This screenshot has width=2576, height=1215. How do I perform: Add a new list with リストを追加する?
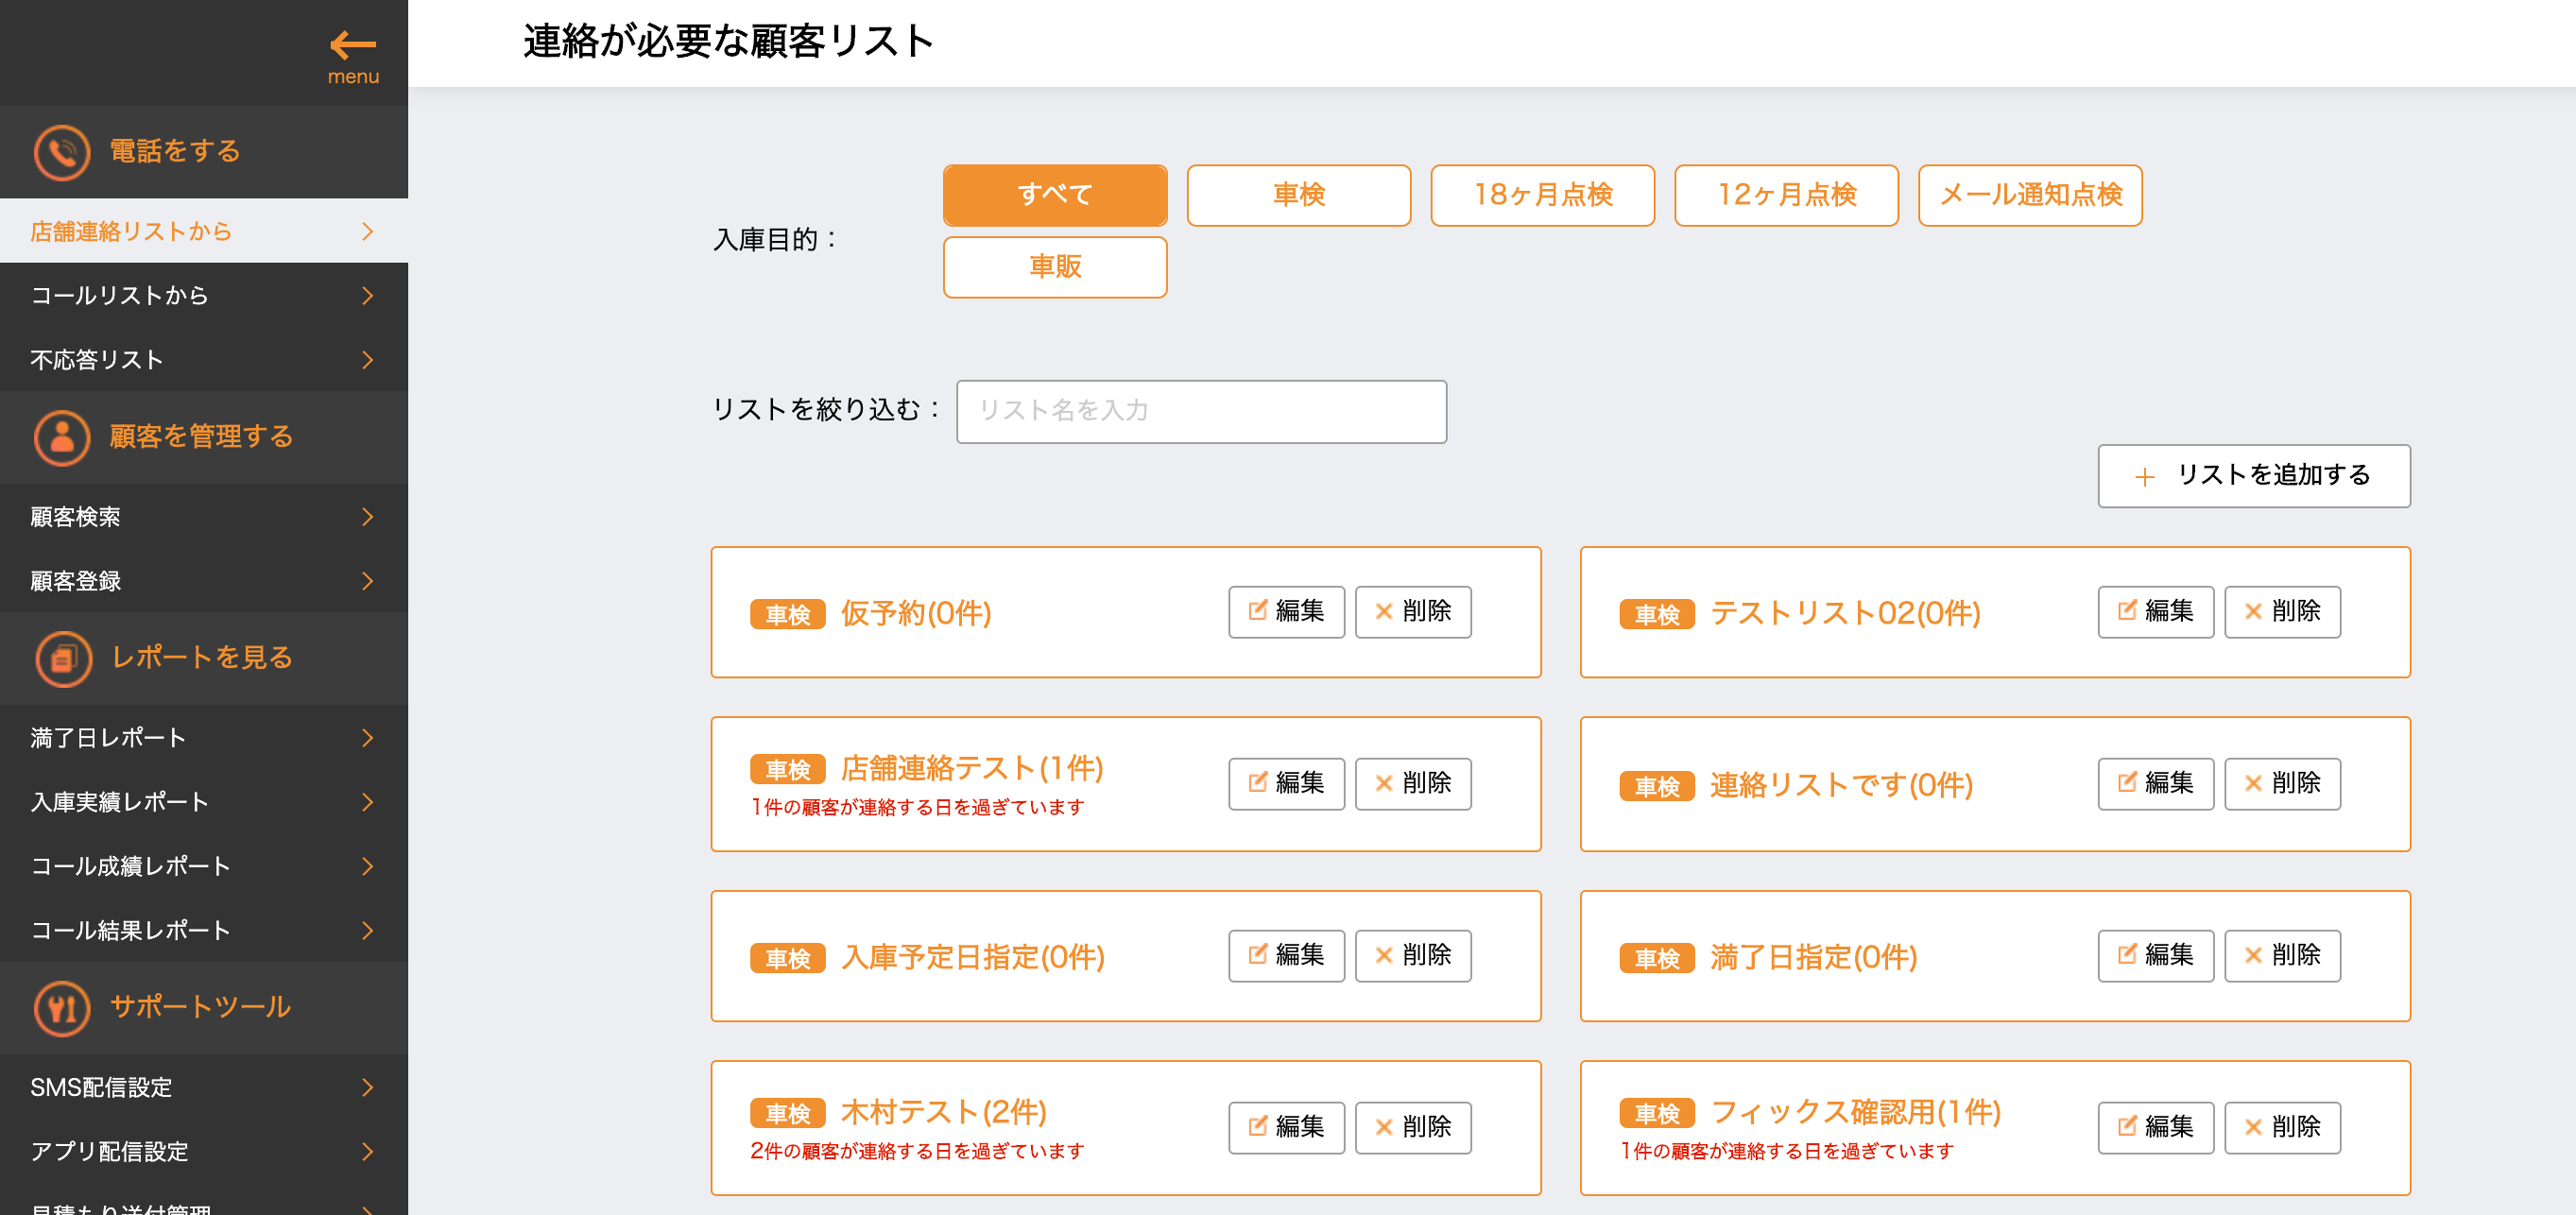[x=2253, y=476]
